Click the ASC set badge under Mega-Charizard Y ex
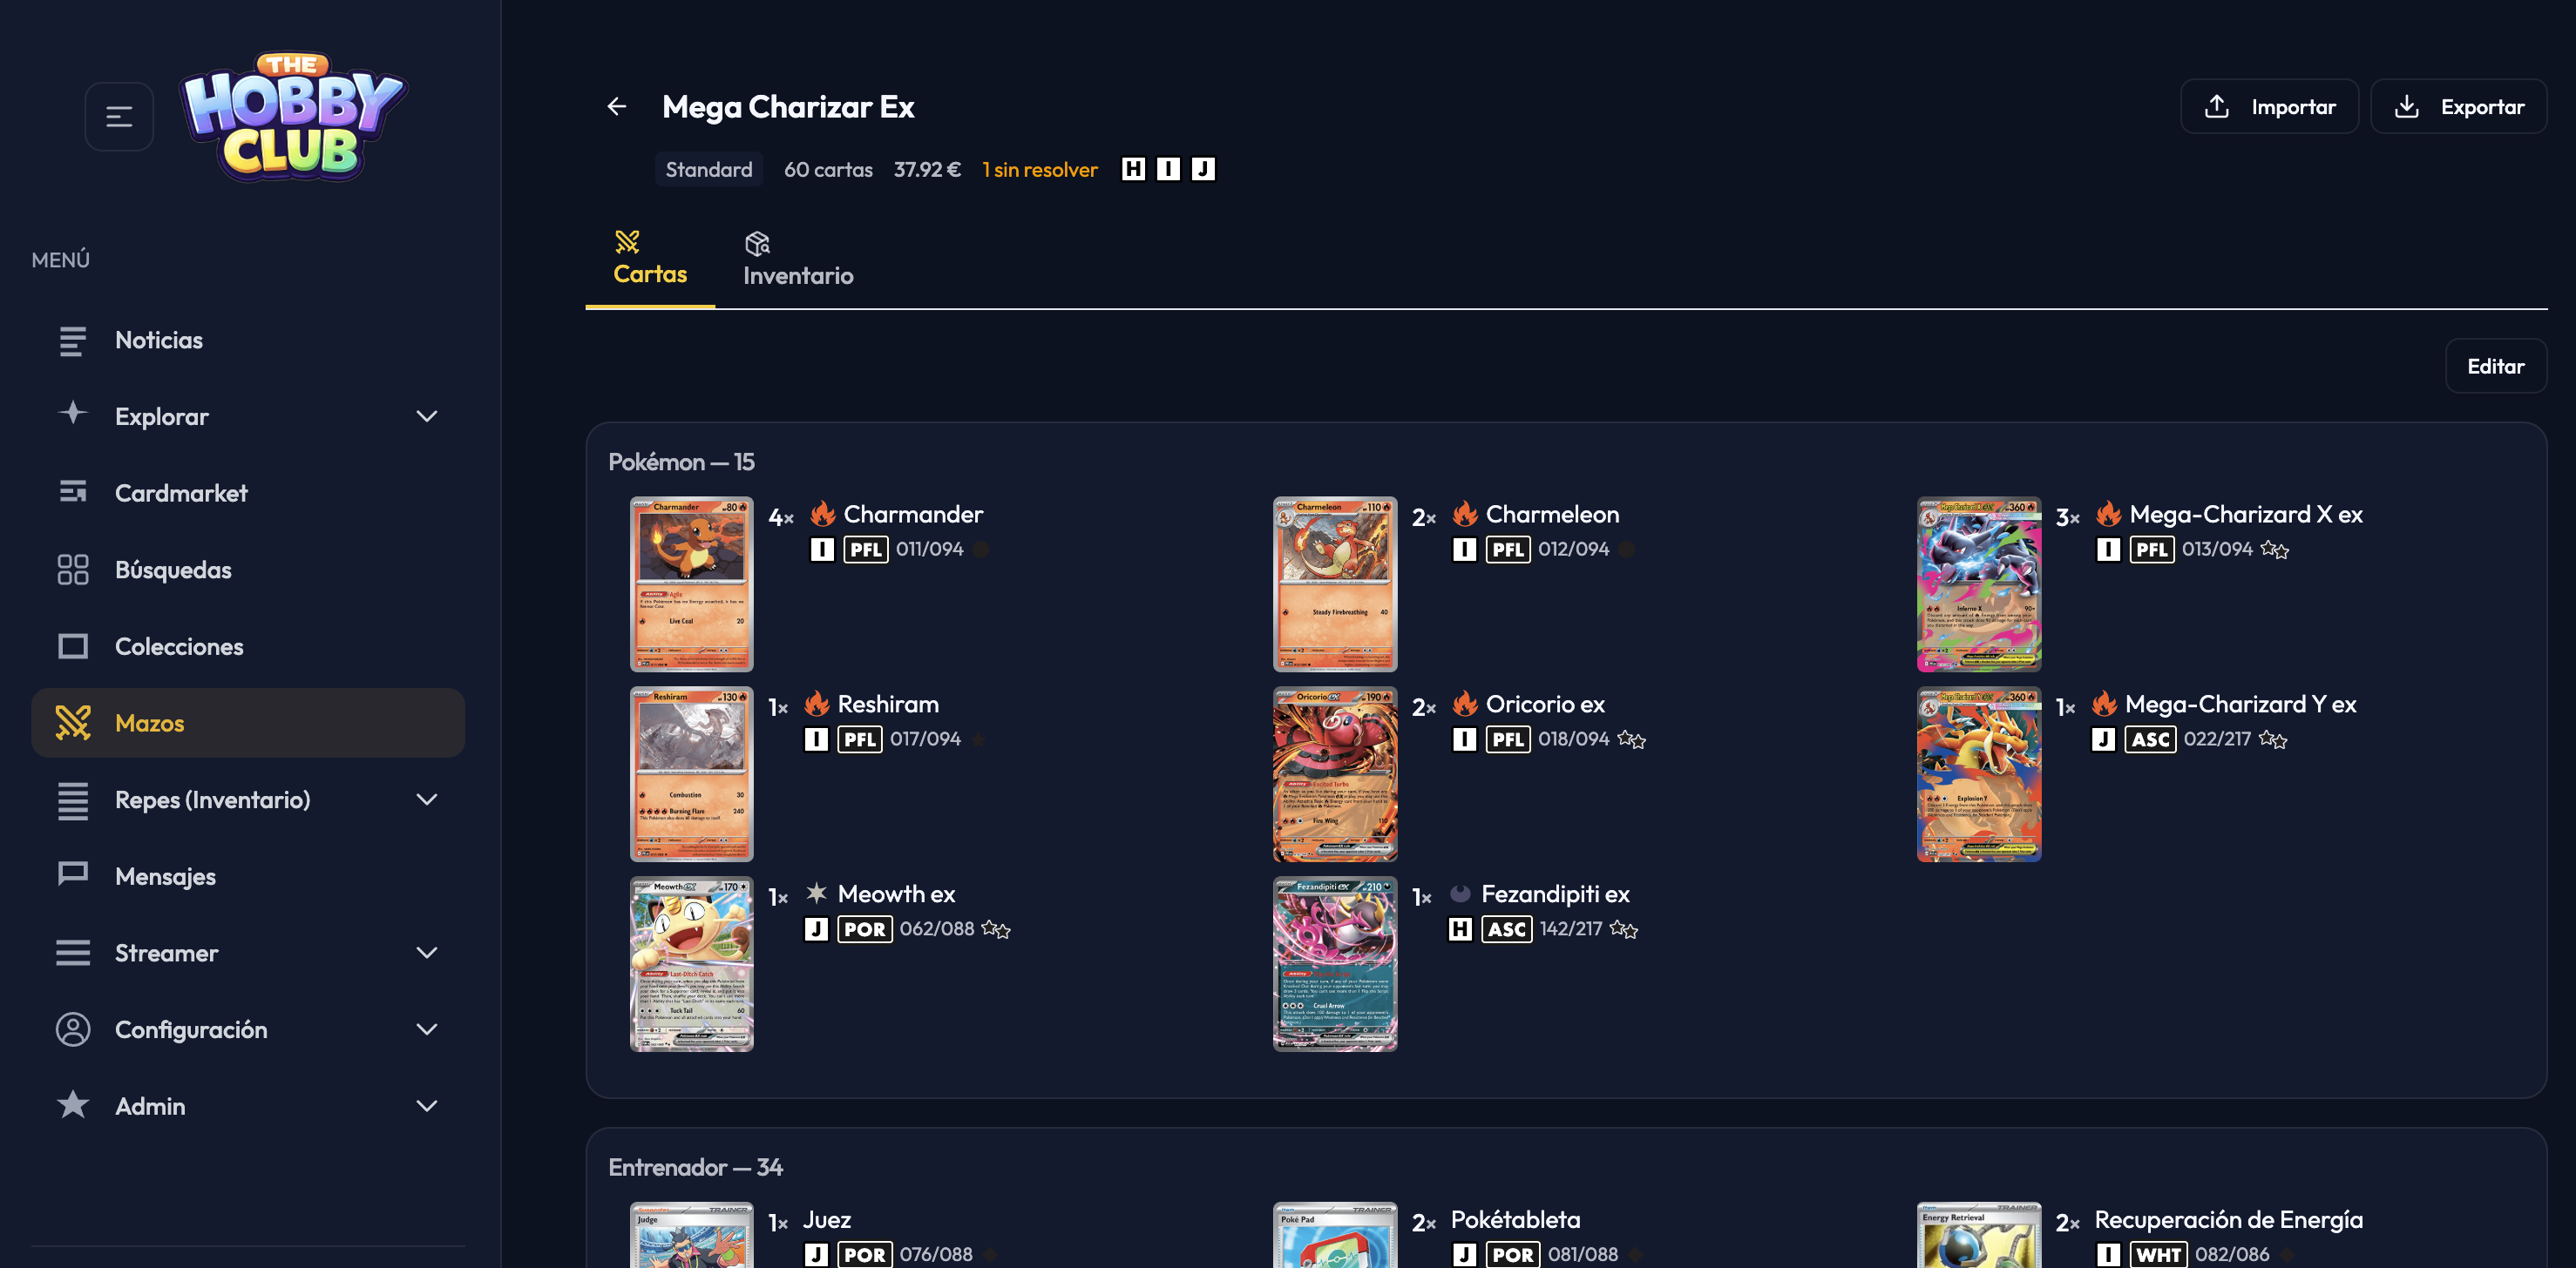 point(2150,739)
